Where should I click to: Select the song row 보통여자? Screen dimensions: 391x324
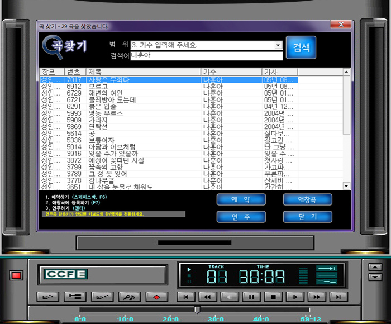(x=169, y=140)
